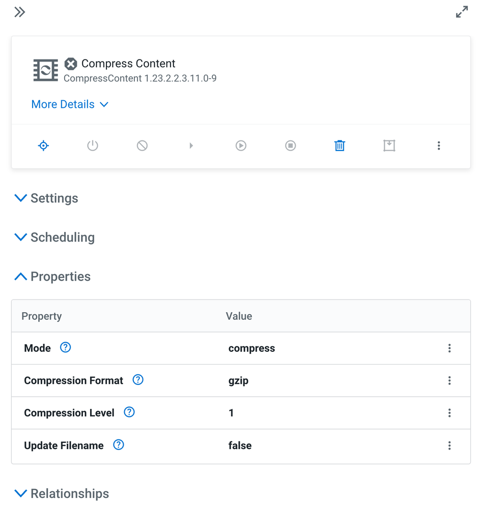Click the Disable circle-slash icon
This screenshot has width=482, height=508.
(x=142, y=146)
